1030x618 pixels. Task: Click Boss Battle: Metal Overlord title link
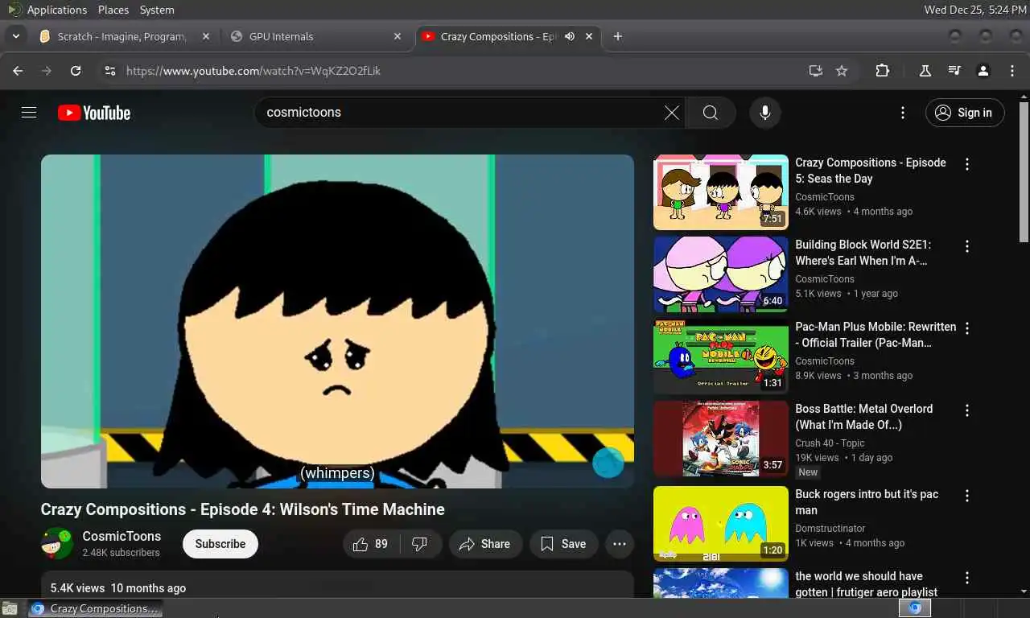point(864,417)
